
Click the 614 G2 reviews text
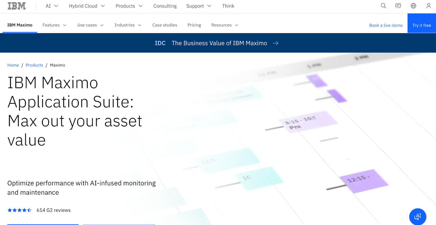pyautogui.click(x=53, y=210)
